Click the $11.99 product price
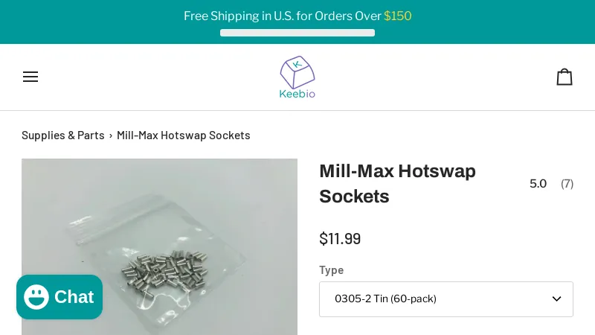 pos(340,239)
